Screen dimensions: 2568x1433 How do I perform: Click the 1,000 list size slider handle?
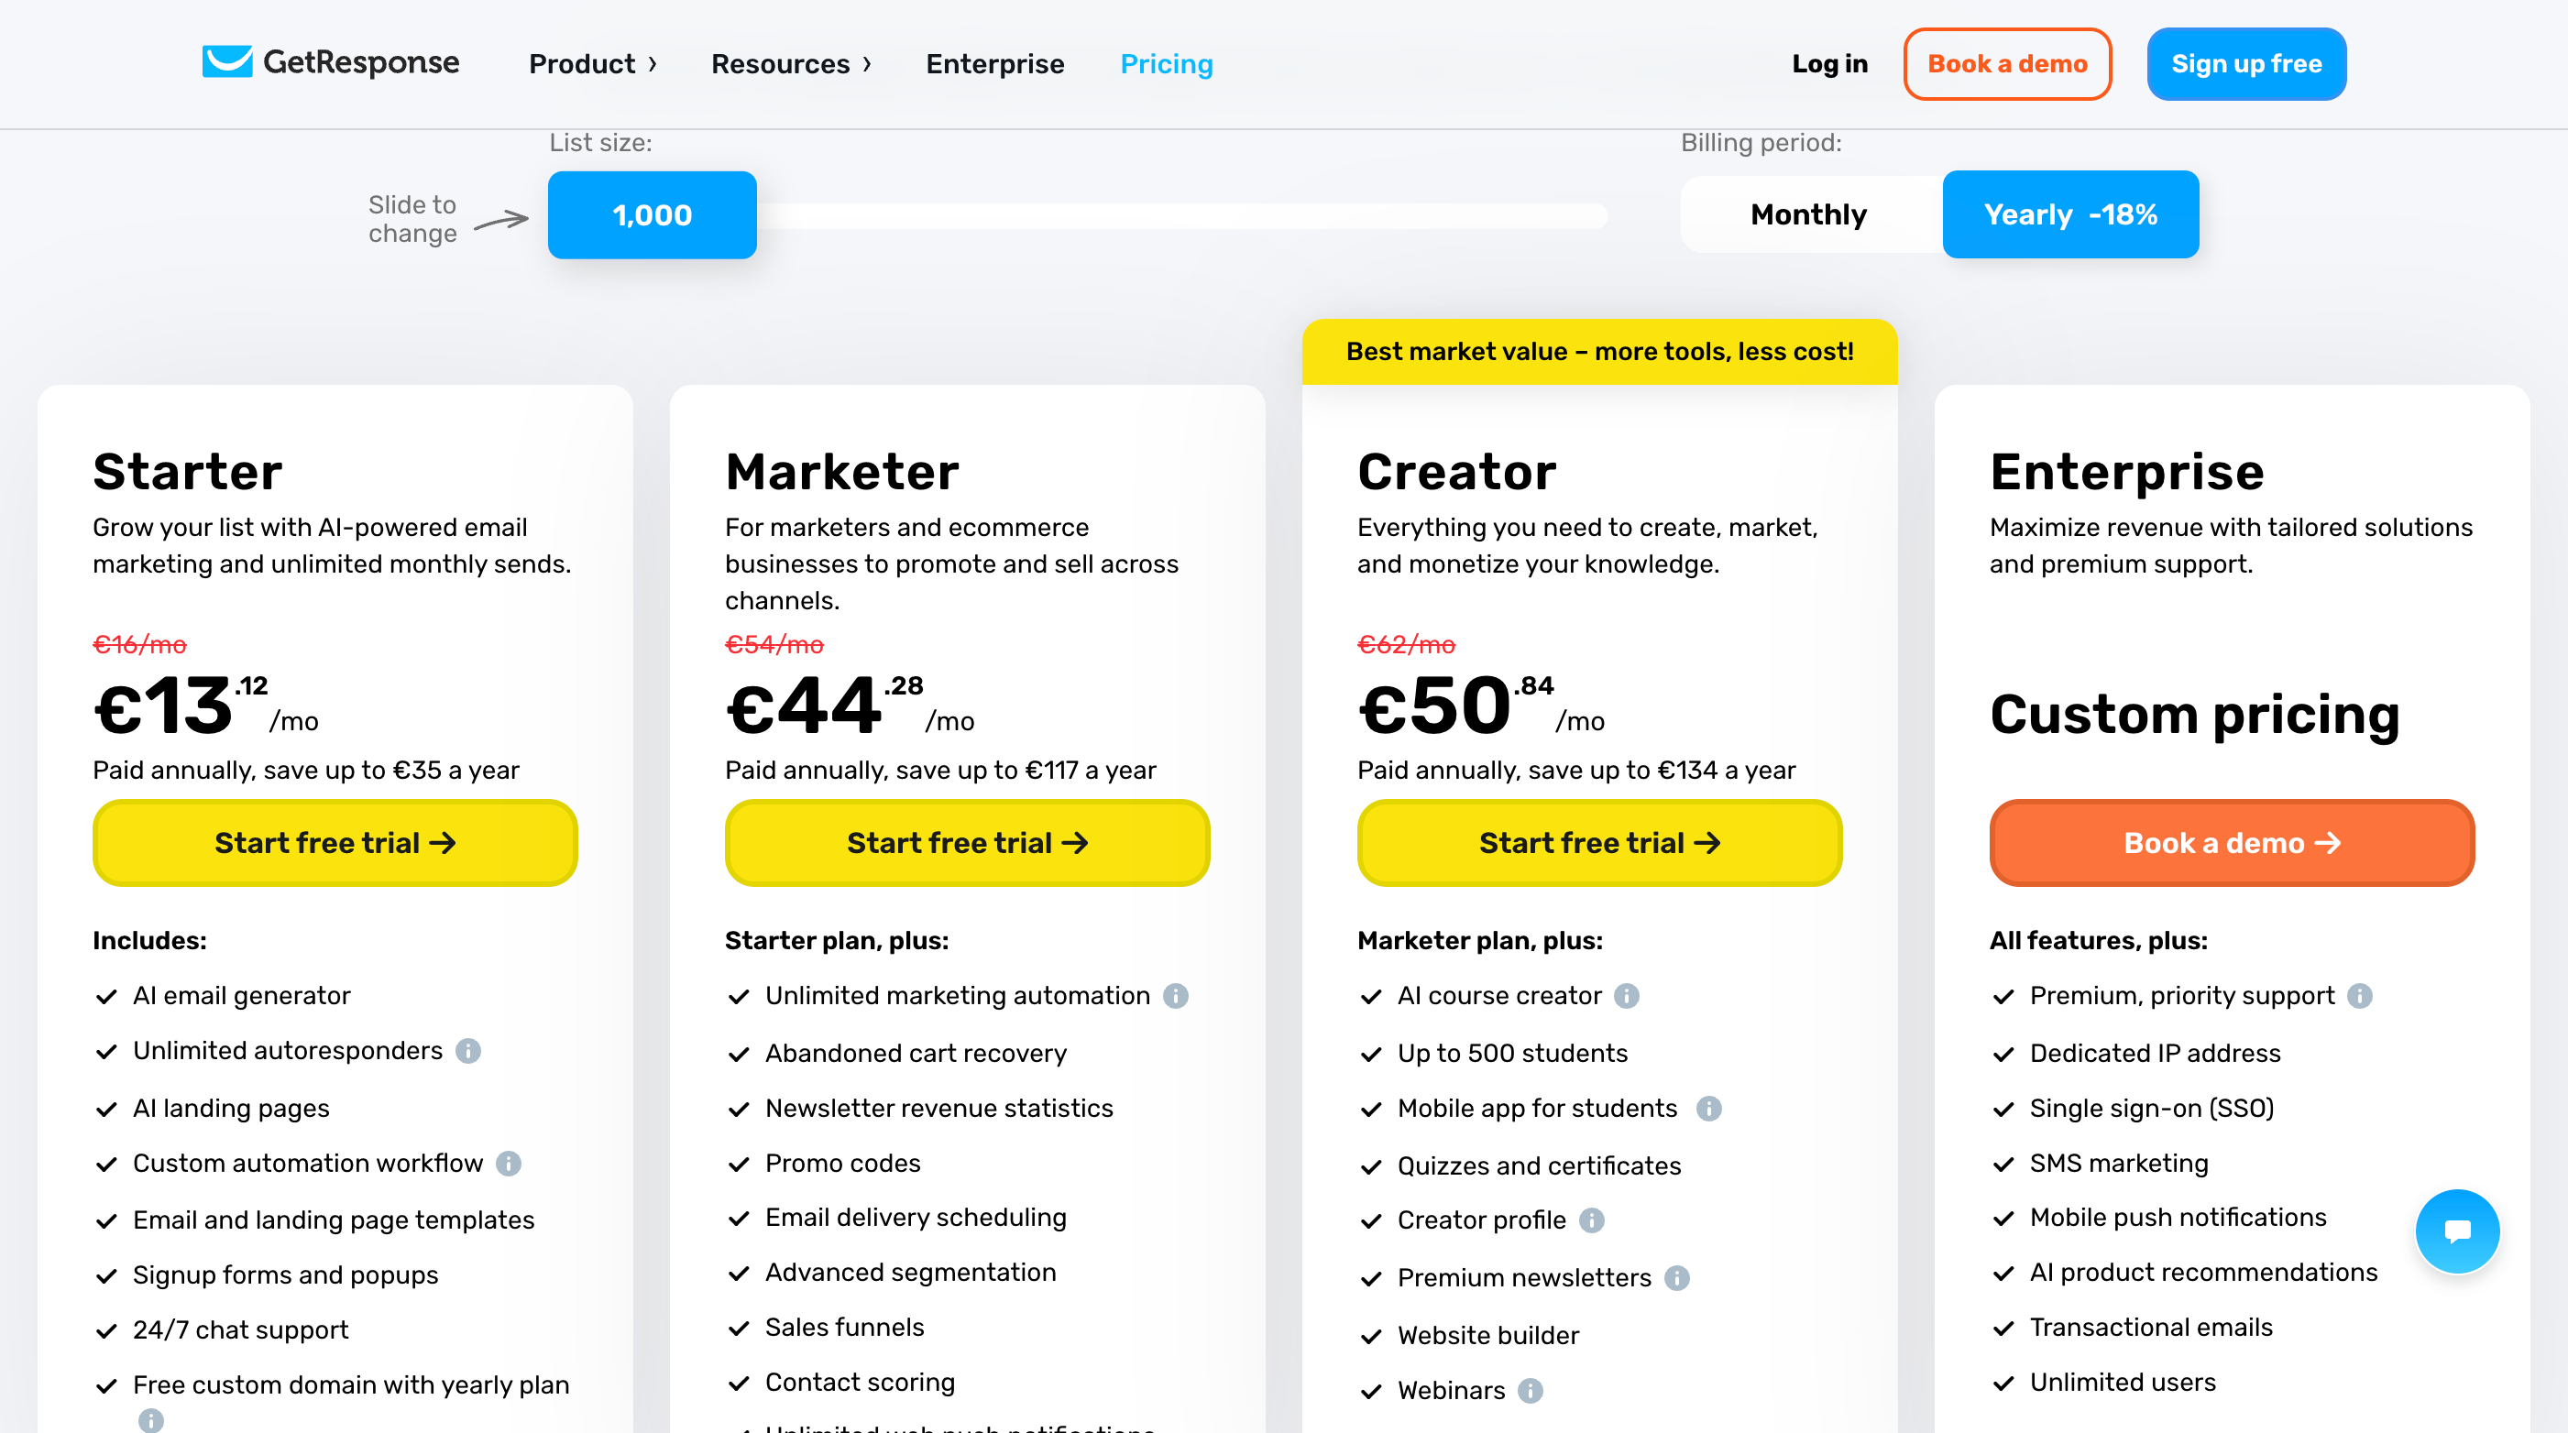pos(652,215)
